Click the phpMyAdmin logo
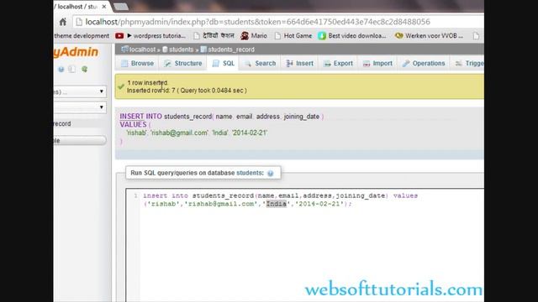 point(76,52)
